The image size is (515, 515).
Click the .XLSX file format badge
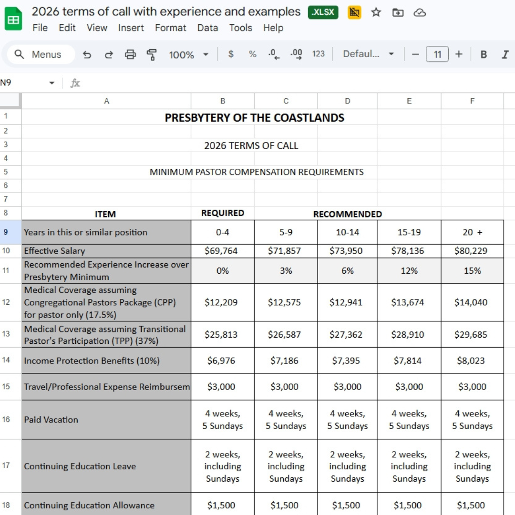pyautogui.click(x=323, y=12)
